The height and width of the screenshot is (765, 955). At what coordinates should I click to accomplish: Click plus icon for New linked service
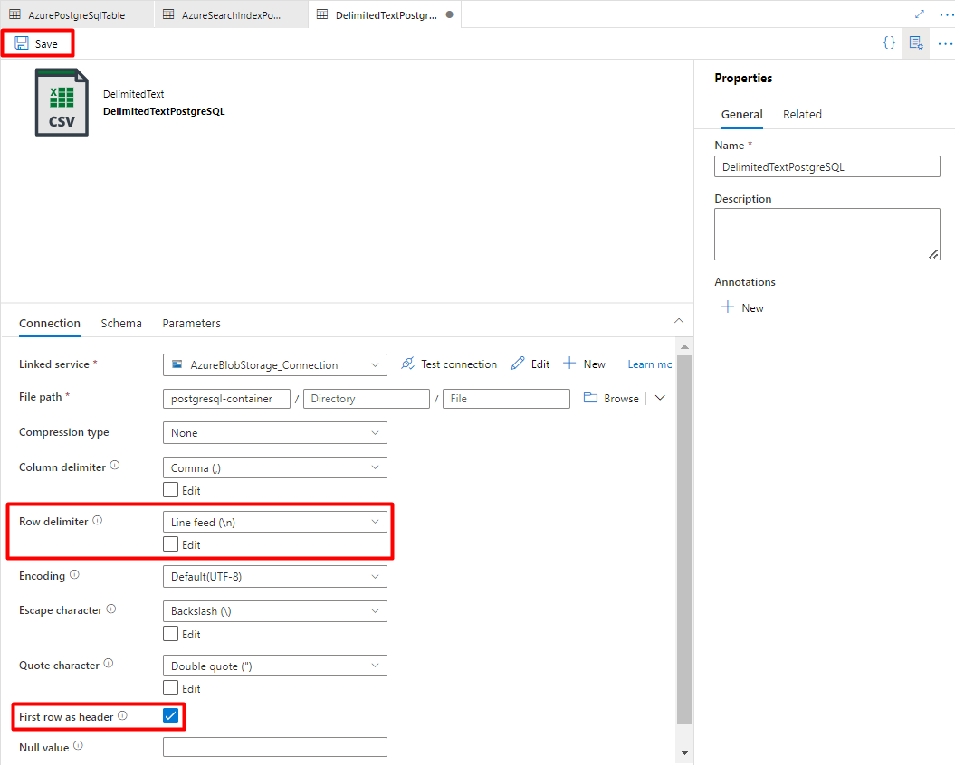568,364
